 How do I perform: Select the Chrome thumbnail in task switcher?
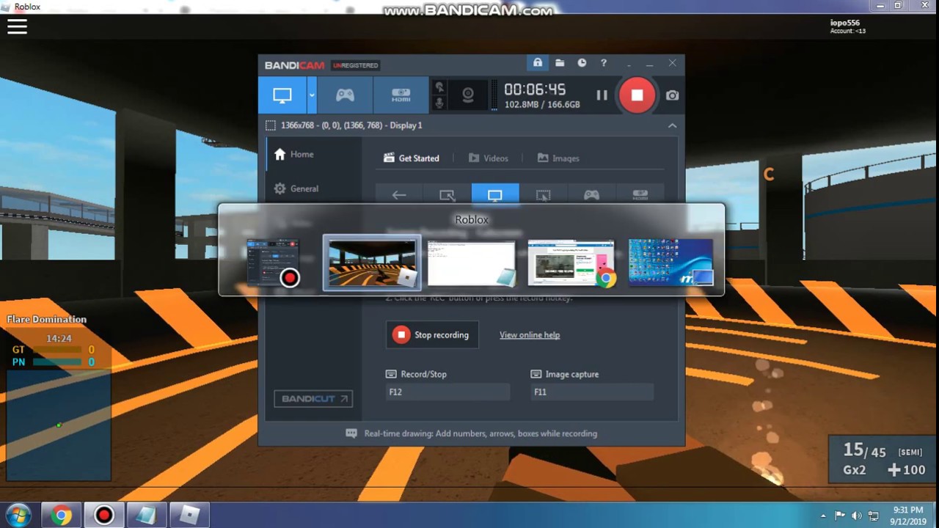click(571, 263)
